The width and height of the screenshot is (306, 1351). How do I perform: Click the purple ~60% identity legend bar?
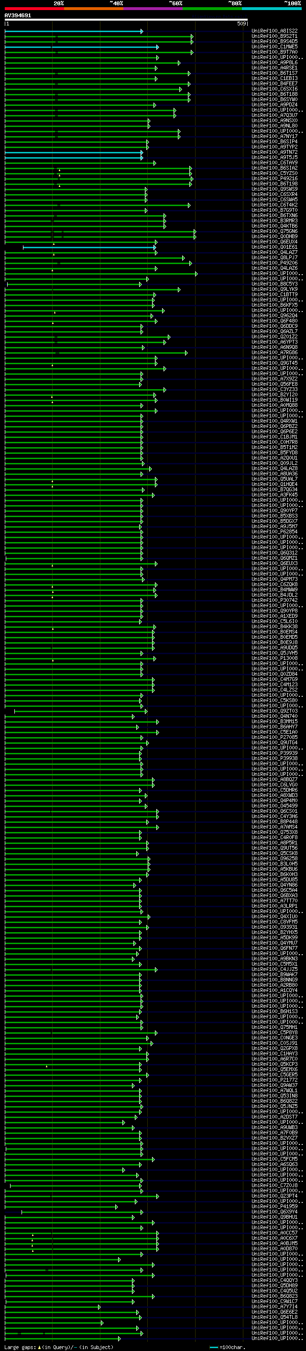[153, 9]
